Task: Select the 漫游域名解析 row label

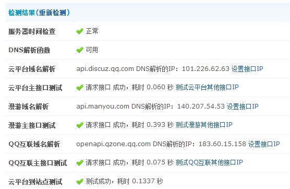Action: tap(28, 107)
